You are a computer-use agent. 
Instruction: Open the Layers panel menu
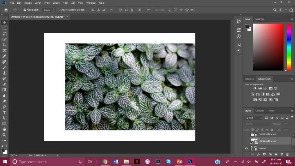point(292,111)
